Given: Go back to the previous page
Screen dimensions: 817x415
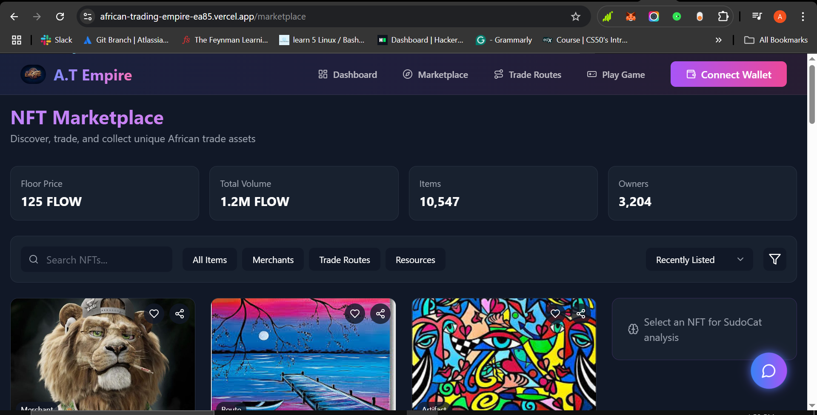Looking at the screenshot, I should tap(14, 17).
